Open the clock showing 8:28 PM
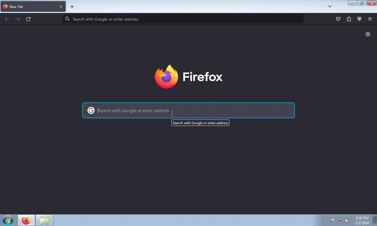Screen dimensions: 377x226 (x=362, y=220)
